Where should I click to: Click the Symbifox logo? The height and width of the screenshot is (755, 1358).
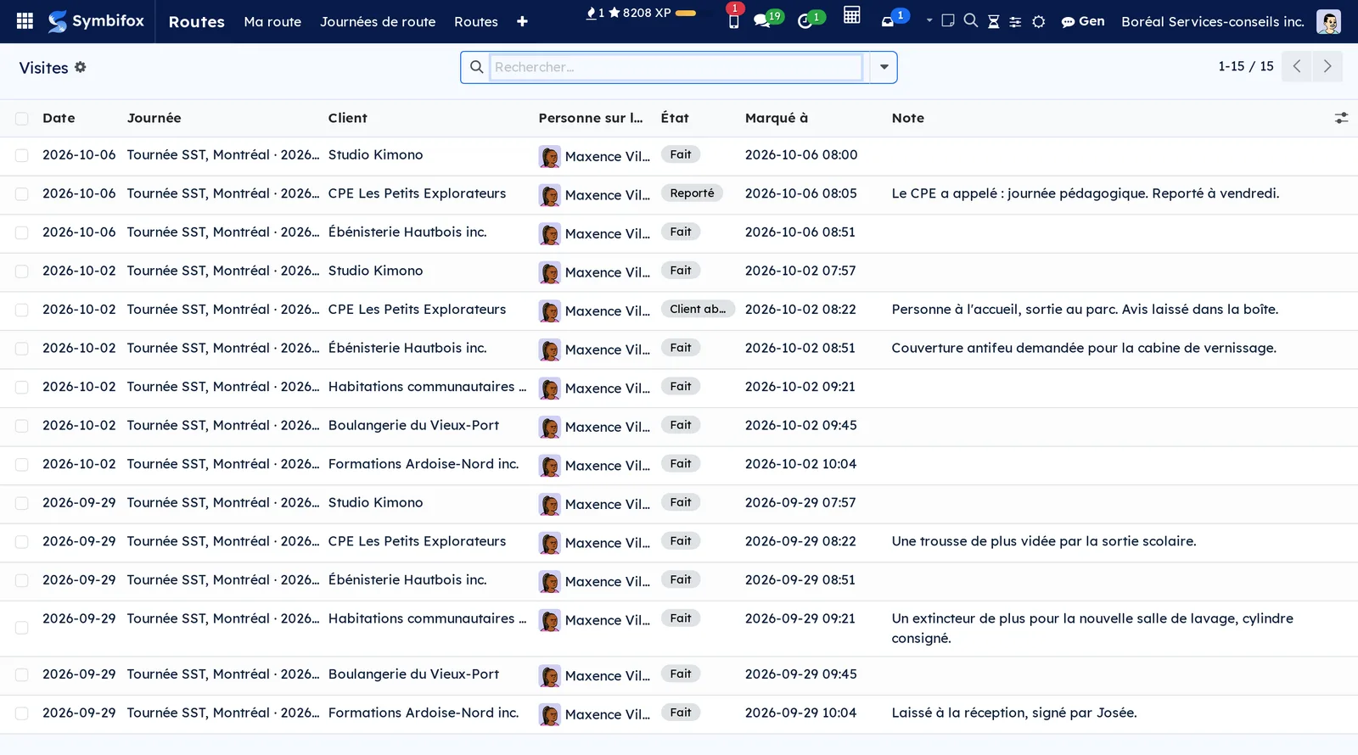96,21
